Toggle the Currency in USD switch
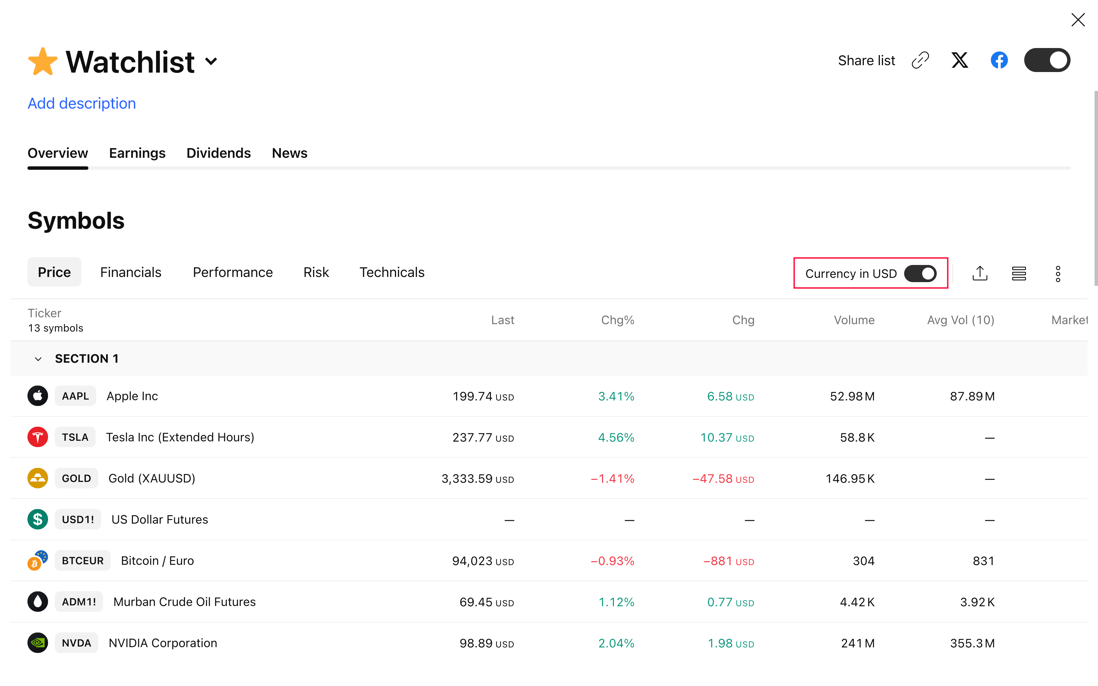The height and width of the screenshot is (686, 1098). (x=920, y=274)
